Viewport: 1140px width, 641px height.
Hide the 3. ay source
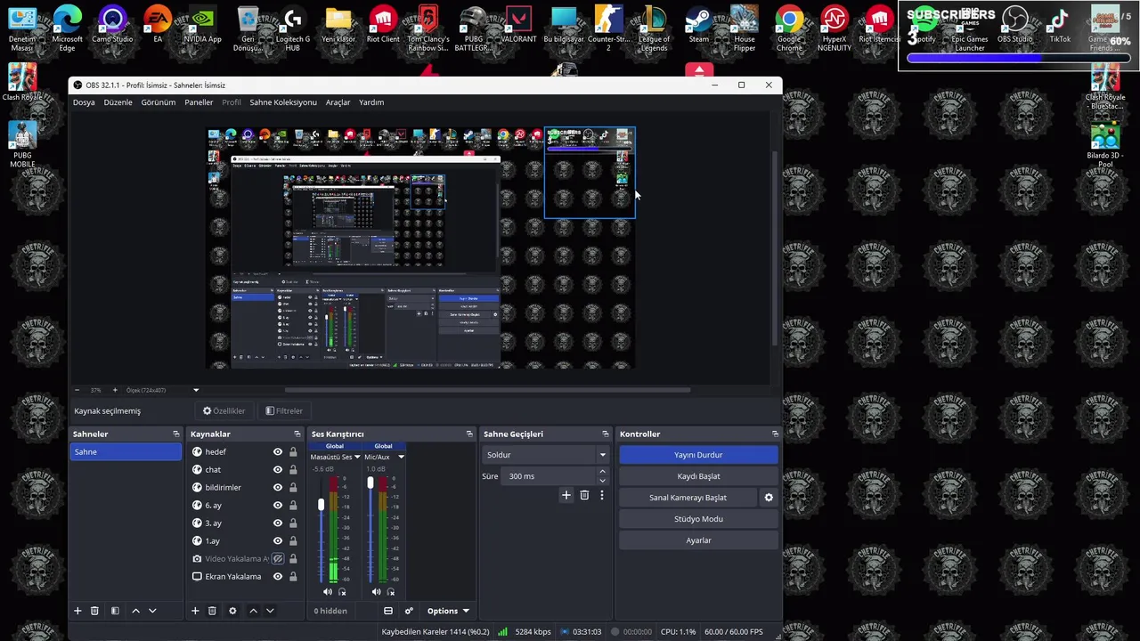click(x=278, y=523)
